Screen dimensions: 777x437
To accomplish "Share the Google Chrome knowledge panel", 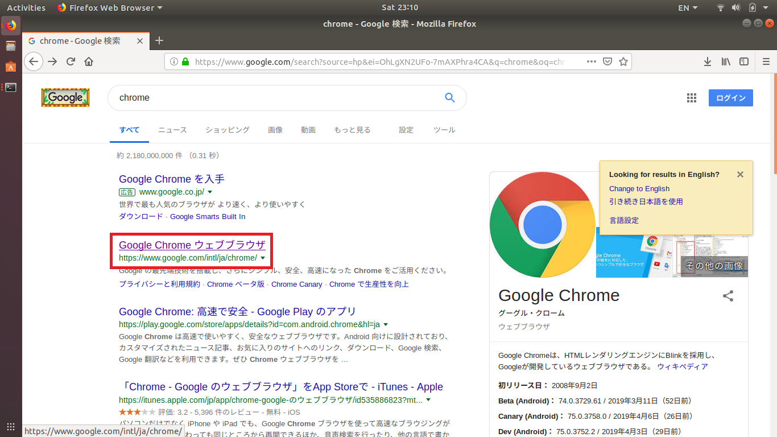I will coord(728,296).
